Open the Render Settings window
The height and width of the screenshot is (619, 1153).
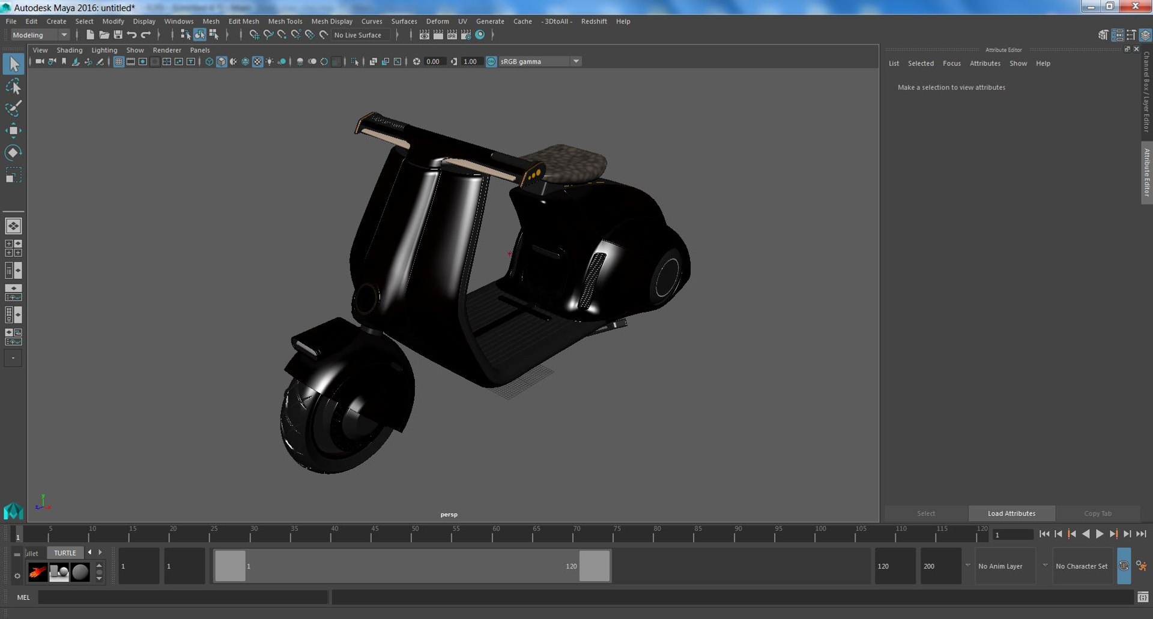(466, 35)
